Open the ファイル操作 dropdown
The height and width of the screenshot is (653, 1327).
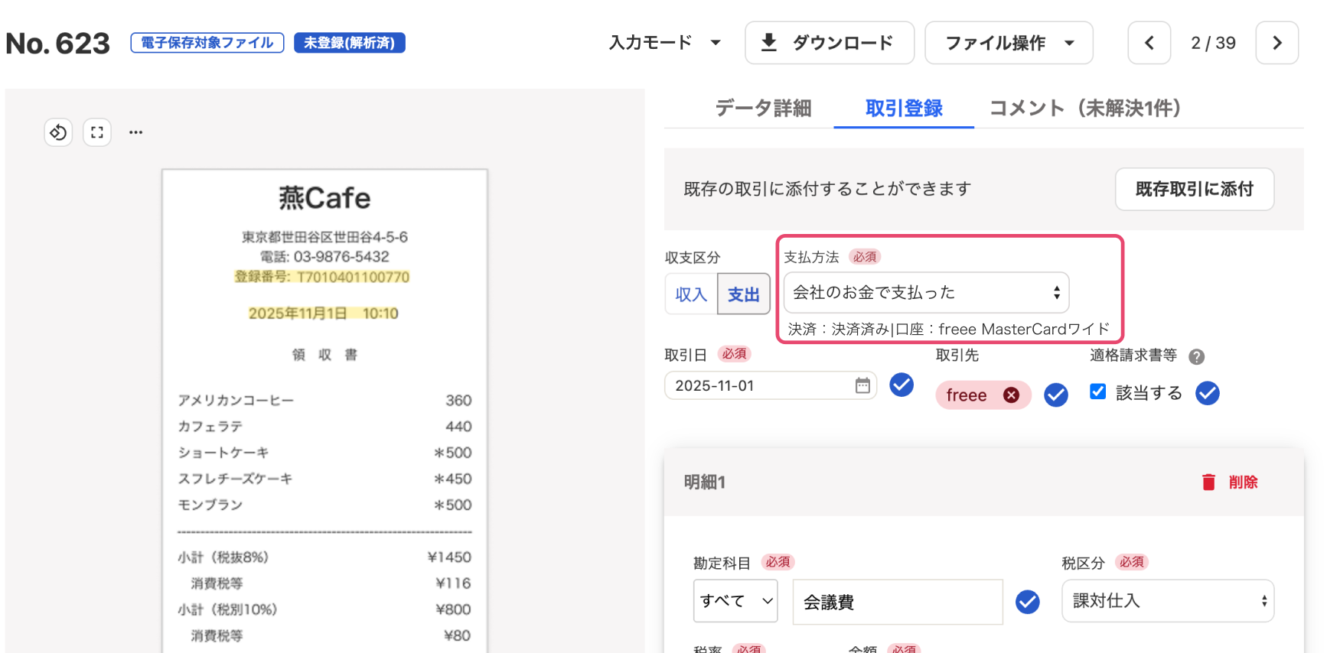[1009, 43]
